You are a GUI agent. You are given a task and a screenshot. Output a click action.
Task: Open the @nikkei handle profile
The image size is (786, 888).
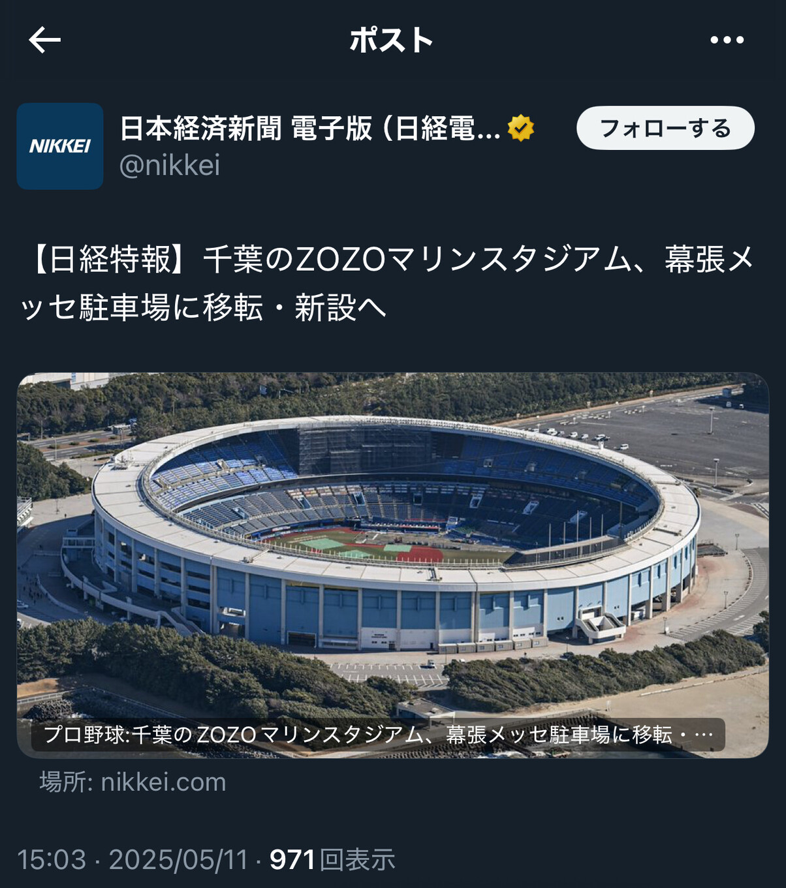coord(170,165)
